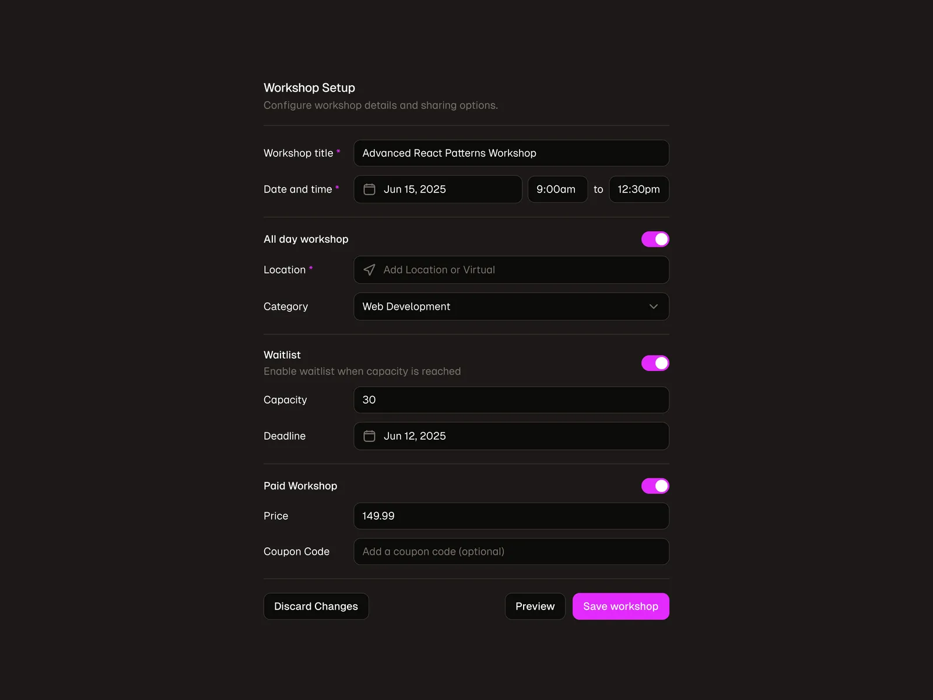Click the Coupon Code input field
Image resolution: width=933 pixels, height=700 pixels.
(x=511, y=552)
